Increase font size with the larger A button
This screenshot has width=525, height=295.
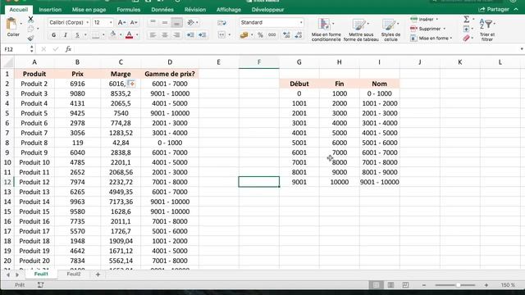click(x=121, y=22)
